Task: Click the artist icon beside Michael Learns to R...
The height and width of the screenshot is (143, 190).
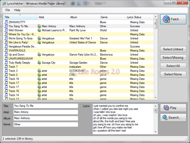Action: pyautogui.click(x=39, y=30)
